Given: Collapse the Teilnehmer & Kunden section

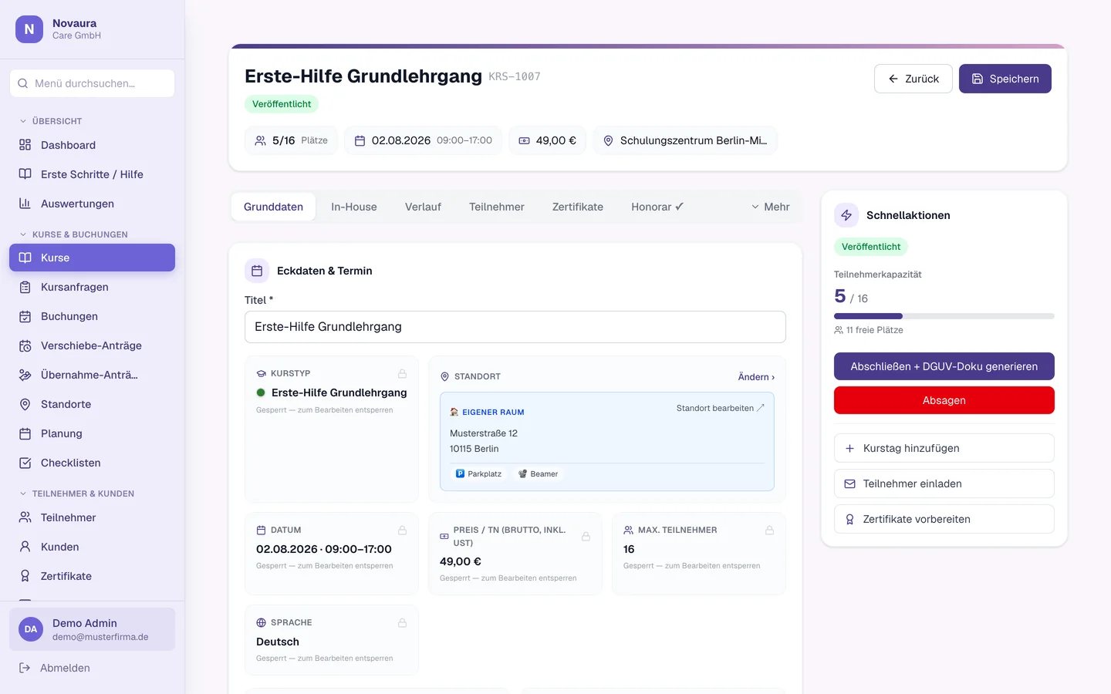Looking at the screenshot, I should [76, 494].
